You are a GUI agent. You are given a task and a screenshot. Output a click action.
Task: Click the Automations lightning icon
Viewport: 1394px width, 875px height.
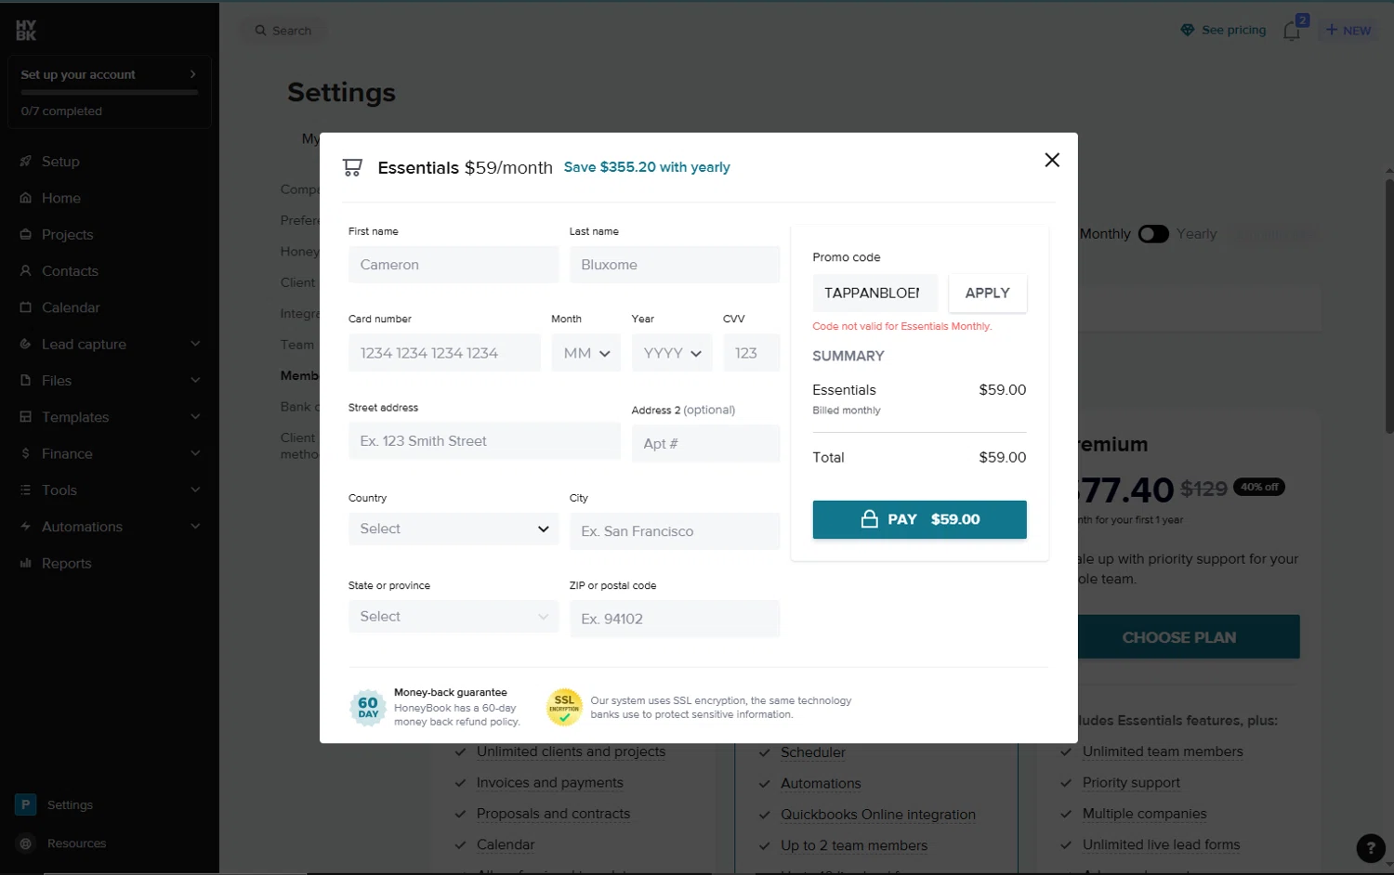tap(26, 527)
